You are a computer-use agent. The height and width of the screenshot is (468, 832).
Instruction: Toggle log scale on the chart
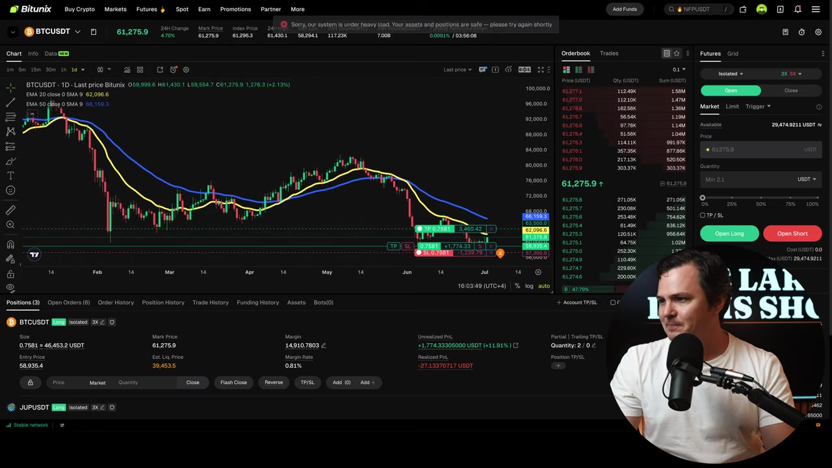529,286
